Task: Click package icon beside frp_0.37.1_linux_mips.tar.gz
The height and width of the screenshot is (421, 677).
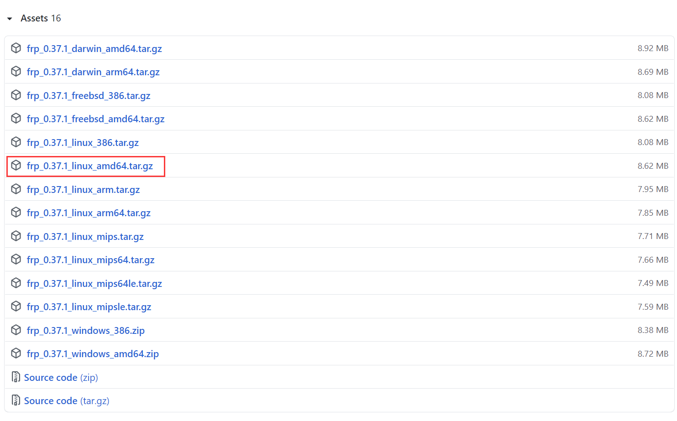Action: click(x=16, y=236)
